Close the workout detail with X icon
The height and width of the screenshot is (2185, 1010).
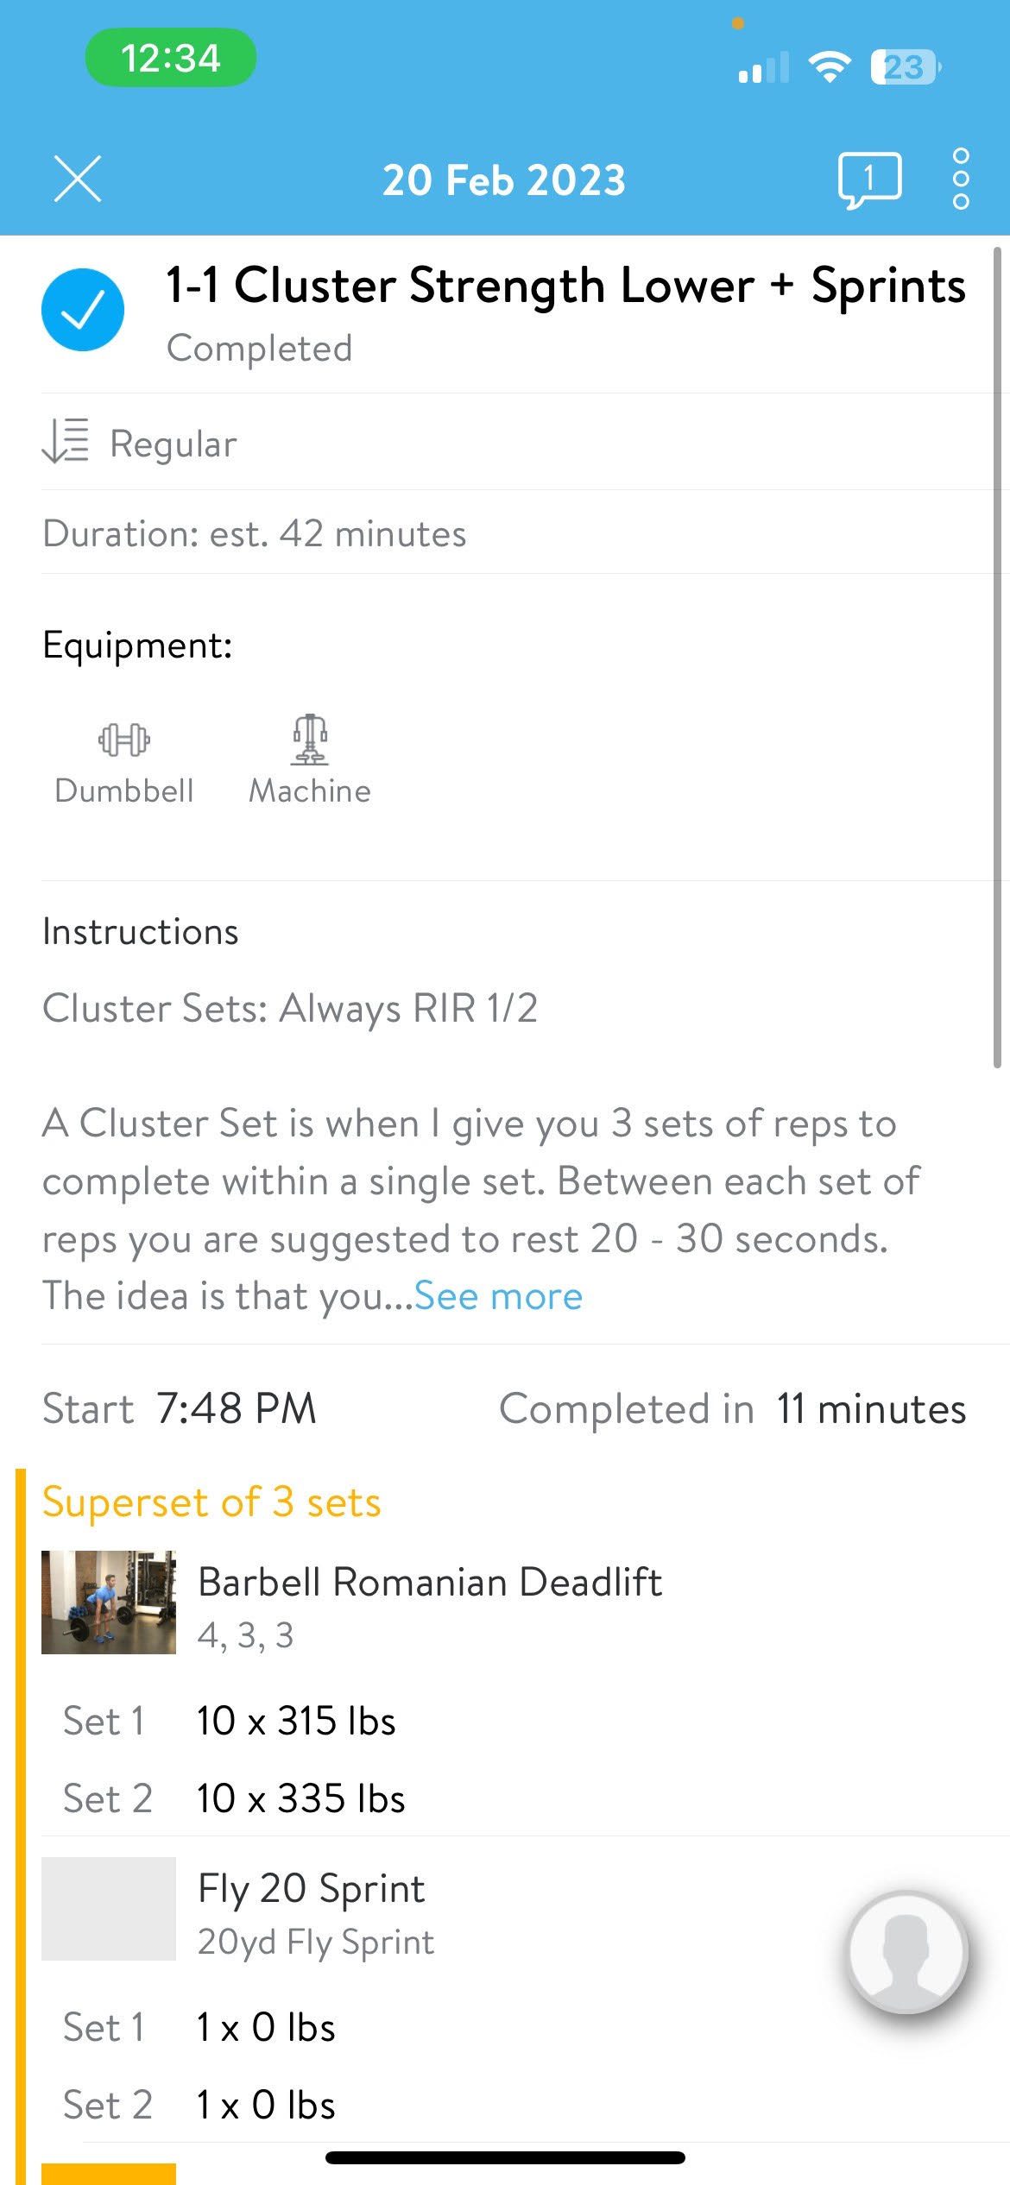[78, 179]
